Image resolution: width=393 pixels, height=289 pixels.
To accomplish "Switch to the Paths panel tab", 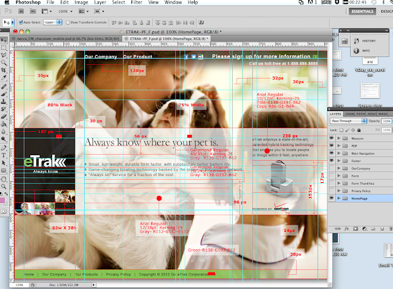I will [360, 114].
